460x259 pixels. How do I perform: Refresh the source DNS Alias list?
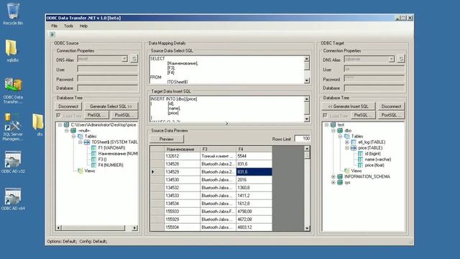click(x=134, y=59)
